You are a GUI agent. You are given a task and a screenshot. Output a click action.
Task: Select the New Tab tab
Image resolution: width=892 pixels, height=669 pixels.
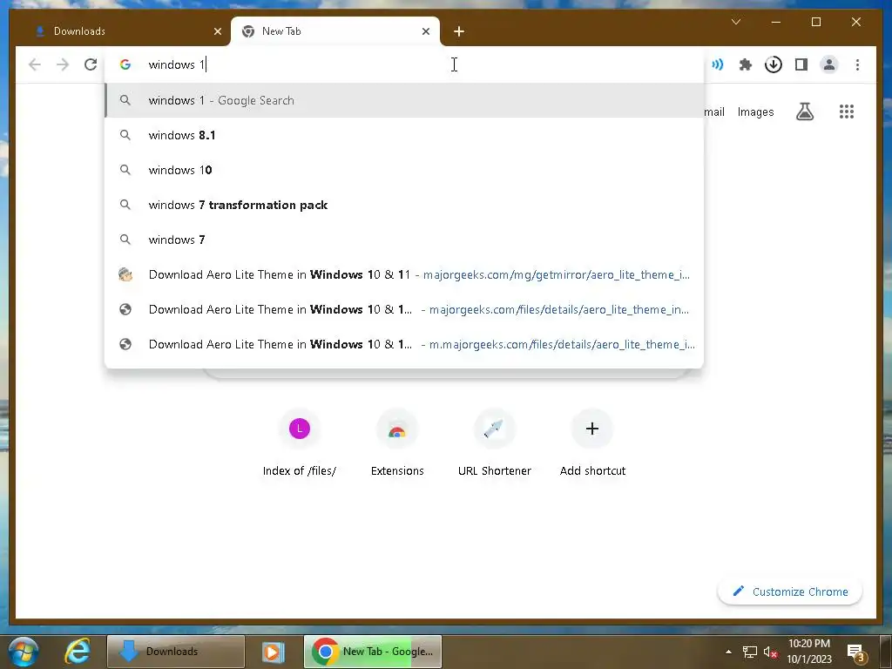point(335,31)
